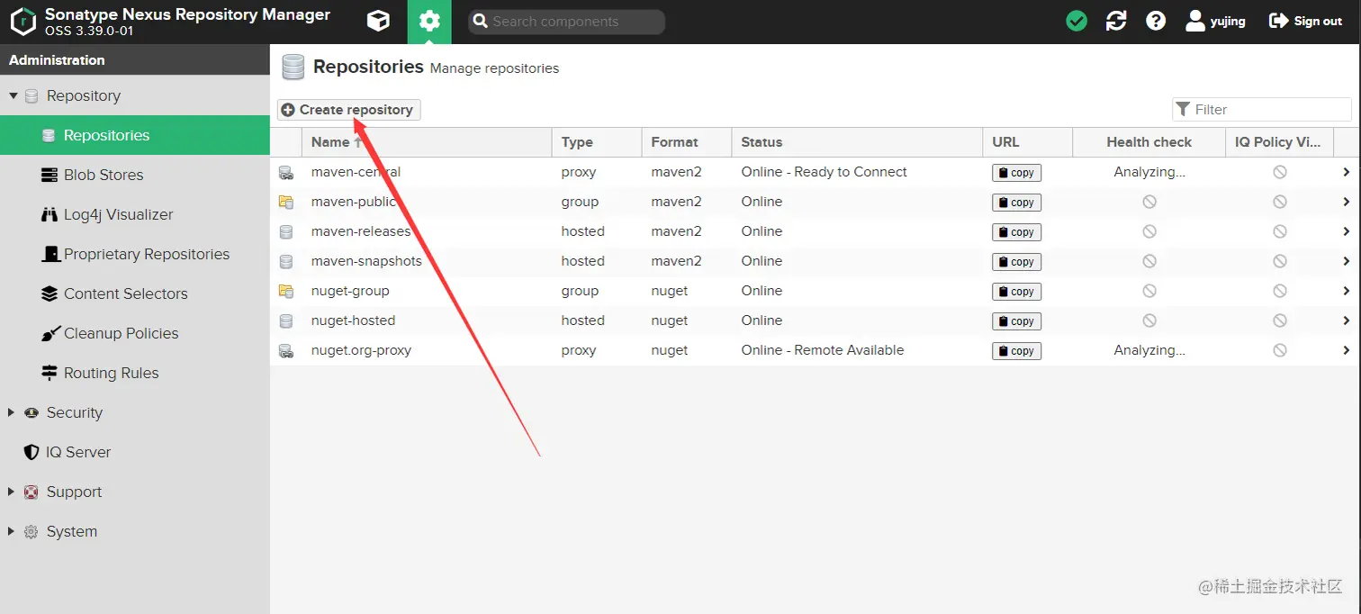The image size is (1361, 614).
Task: Open maven-releases row chevron
Action: coord(1347,231)
